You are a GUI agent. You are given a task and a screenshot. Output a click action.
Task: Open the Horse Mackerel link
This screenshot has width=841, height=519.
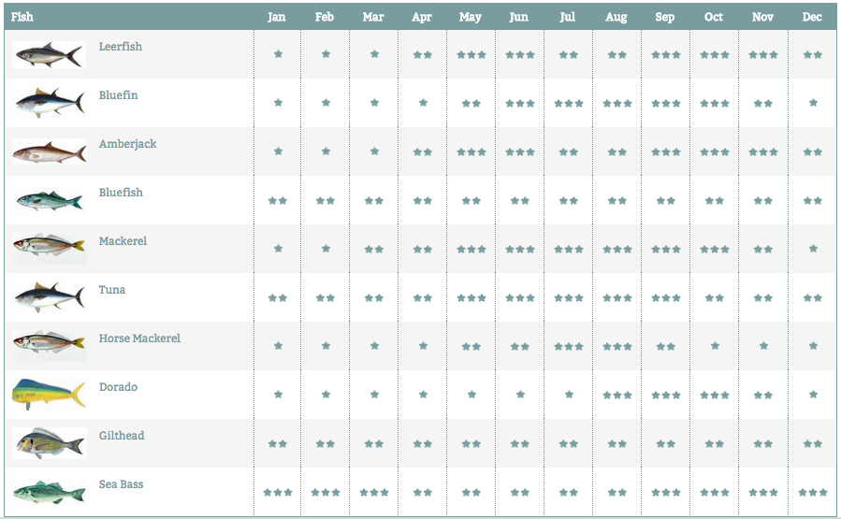139,339
